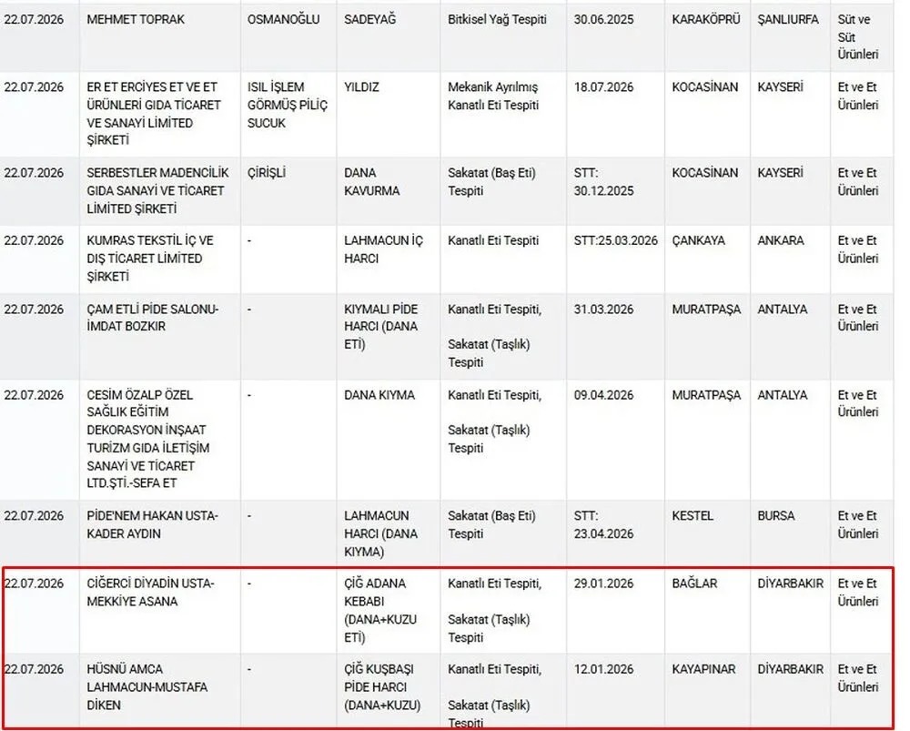Select the product DANA KIYMA

tap(379, 395)
